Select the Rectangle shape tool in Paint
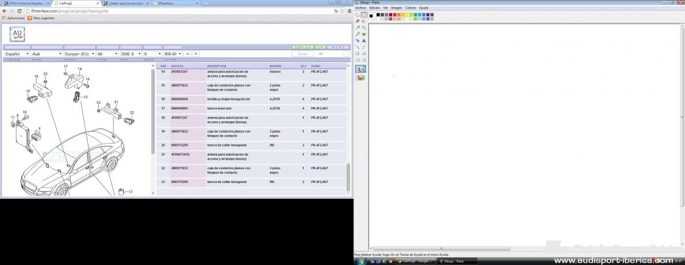Image resolution: width=685 pixels, height=265 pixels. [357, 54]
